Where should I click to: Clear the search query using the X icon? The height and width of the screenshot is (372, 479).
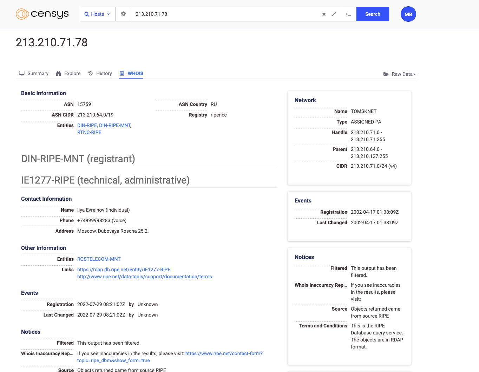[x=323, y=14]
